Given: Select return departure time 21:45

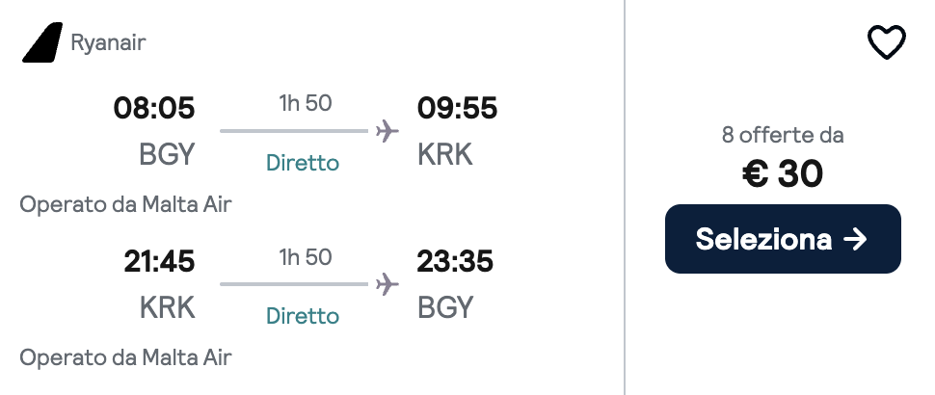Looking at the screenshot, I should pyautogui.click(x=159, y=262).
